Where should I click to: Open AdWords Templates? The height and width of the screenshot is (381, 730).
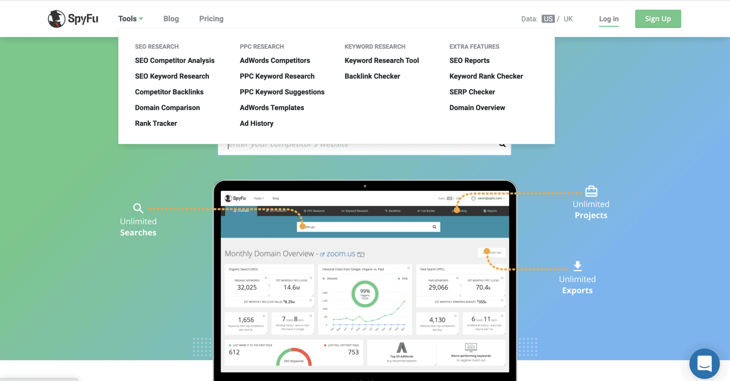[272, 108]
